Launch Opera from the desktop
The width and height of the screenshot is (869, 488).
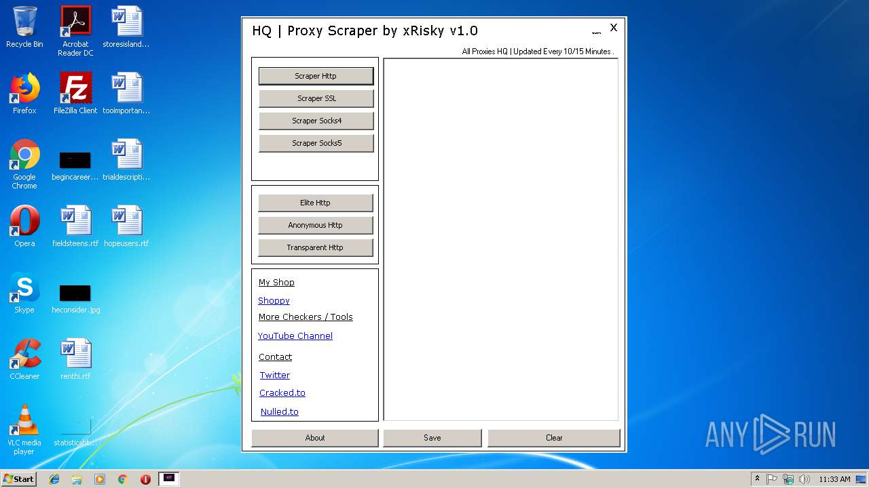(x=24, y=226)
